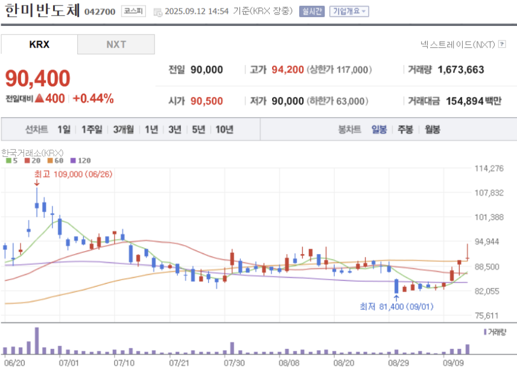Click the clock icon beside the timestamp

pyautogui.click(x=158, y=13)
